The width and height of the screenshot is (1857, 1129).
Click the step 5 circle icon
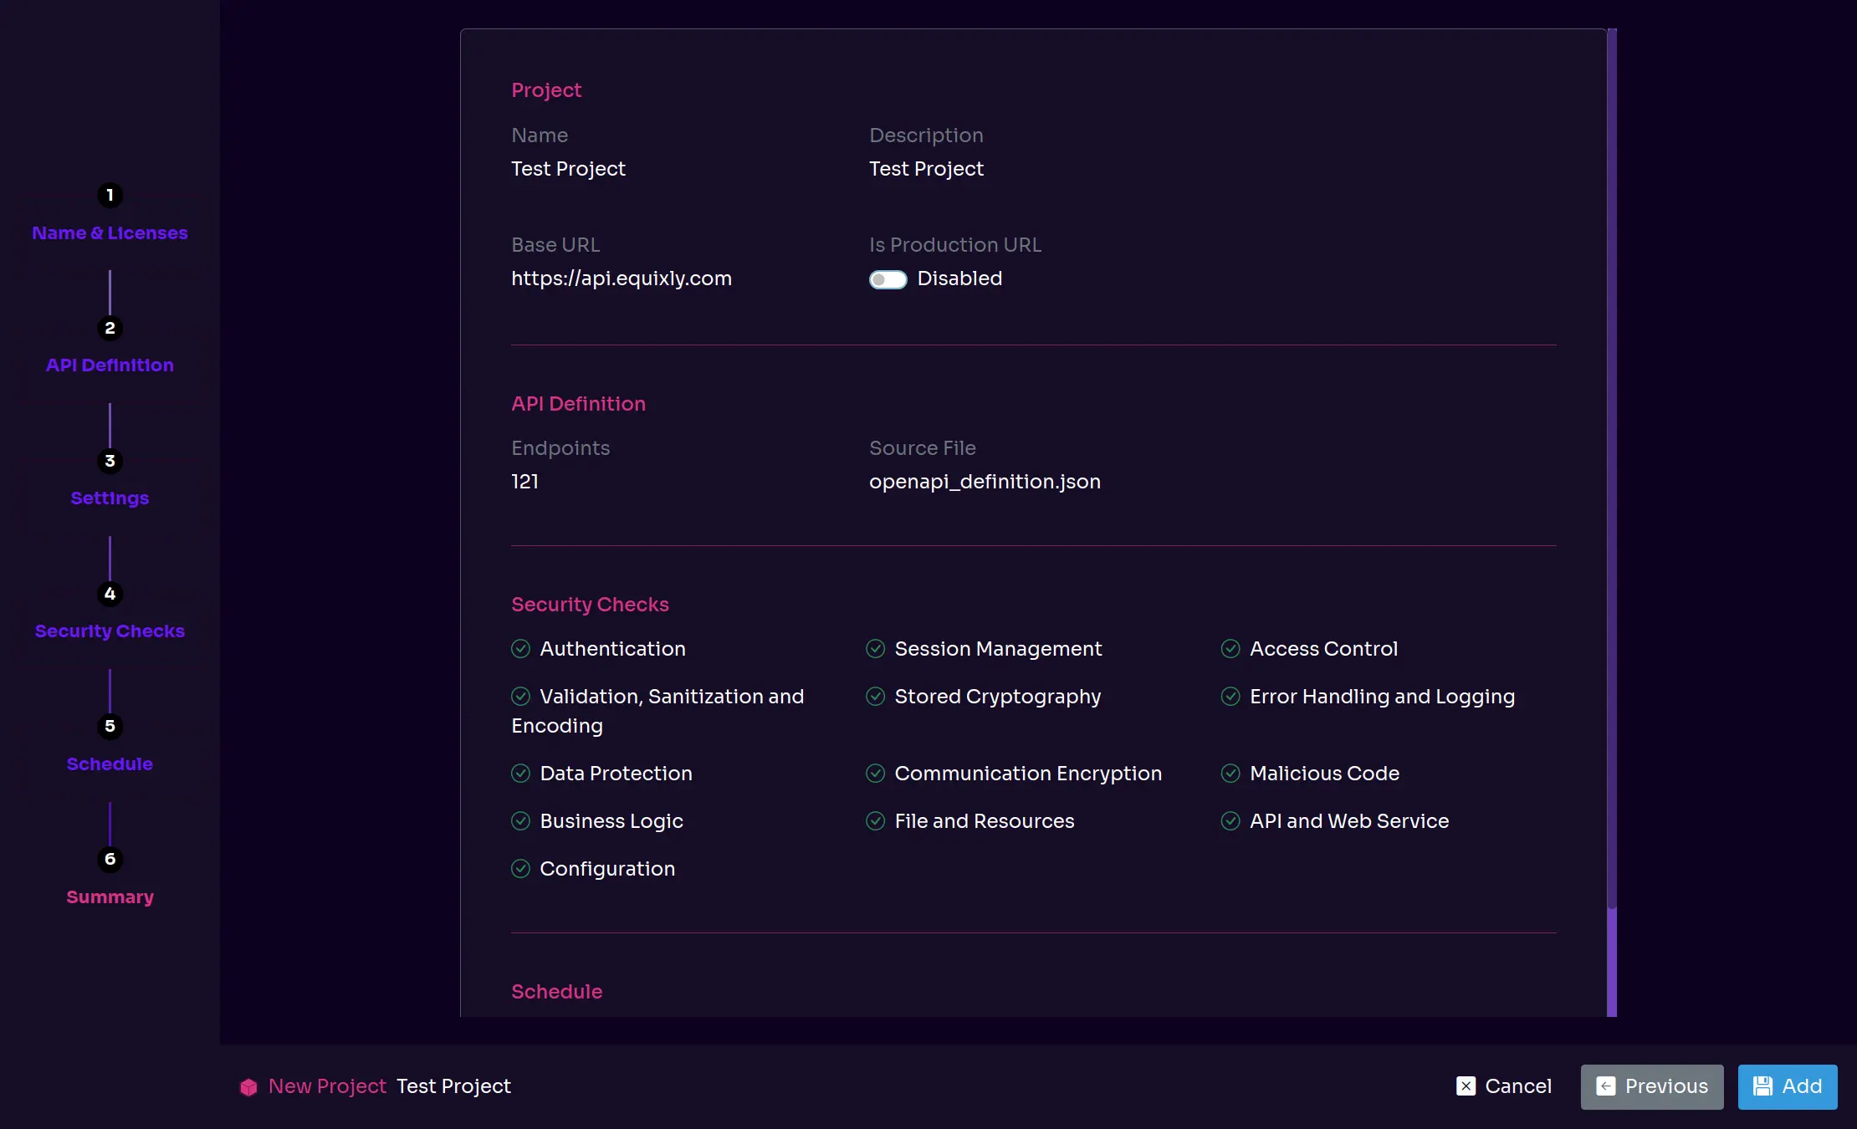coord(110,726)
